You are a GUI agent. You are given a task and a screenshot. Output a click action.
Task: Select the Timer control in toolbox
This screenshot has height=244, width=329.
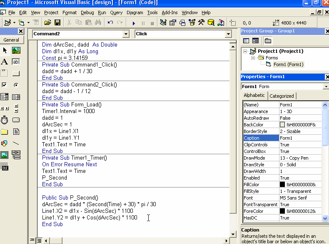point(5,120)
